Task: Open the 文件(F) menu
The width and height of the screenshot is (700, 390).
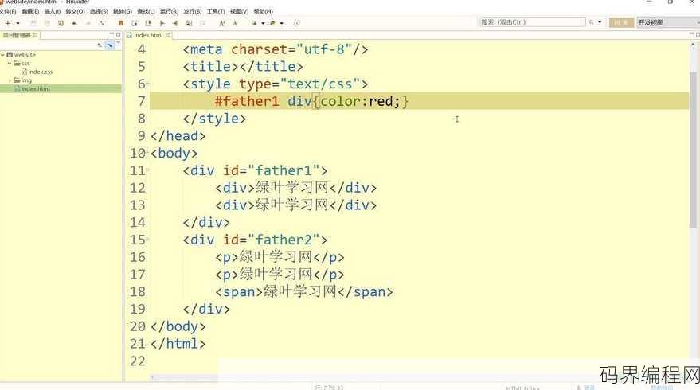Action: tap(8, 11)
